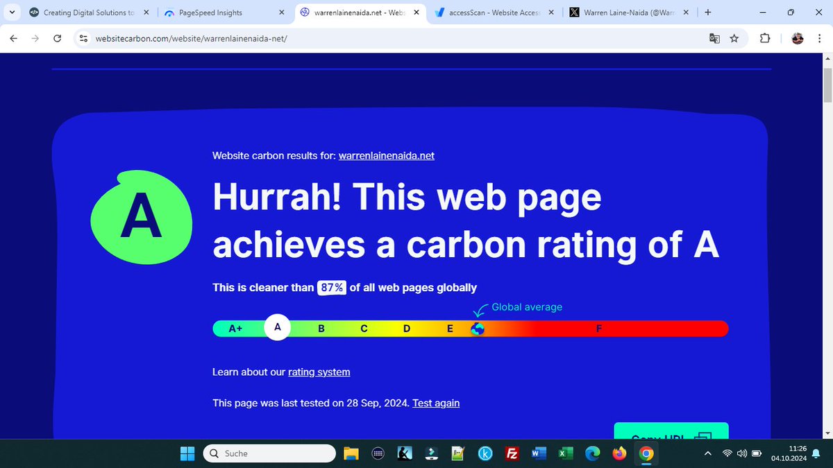This screenshot has width=833, height=468.
Task: Open the Chrome three-dot menu
Action: point(821,39)
